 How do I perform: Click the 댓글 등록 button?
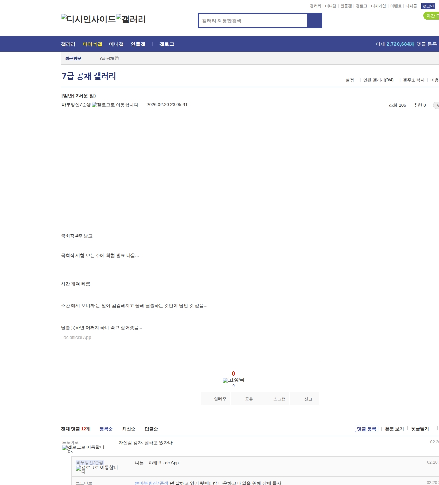click(x=367, y=429)
